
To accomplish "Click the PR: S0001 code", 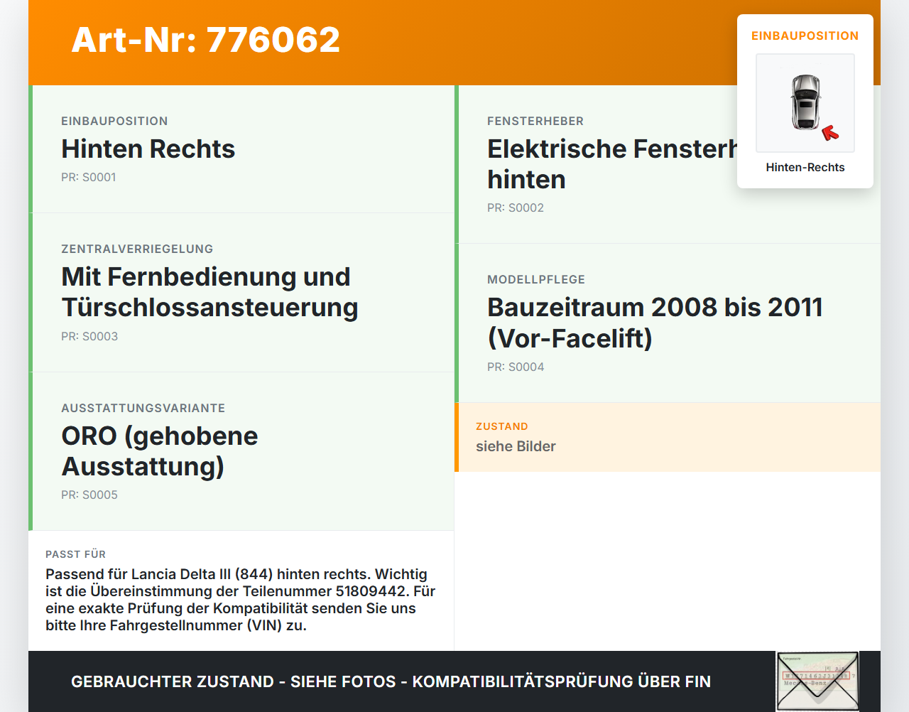I will point(89,177).
